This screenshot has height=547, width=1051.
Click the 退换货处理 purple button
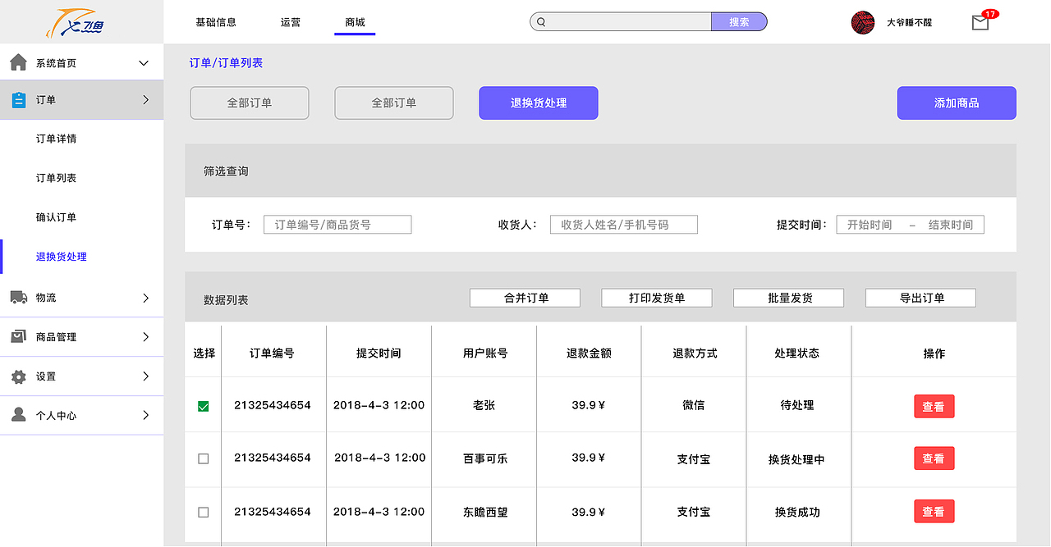(x=538, y=103)
